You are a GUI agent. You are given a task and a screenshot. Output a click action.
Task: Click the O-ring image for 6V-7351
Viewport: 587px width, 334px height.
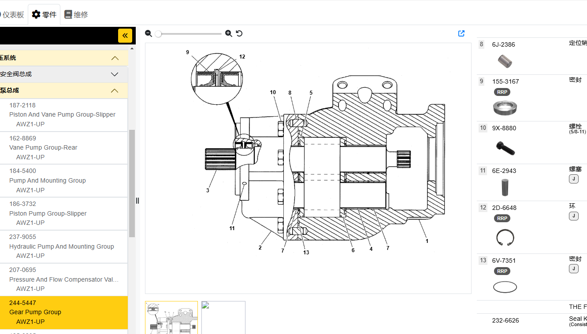[505, 287]
